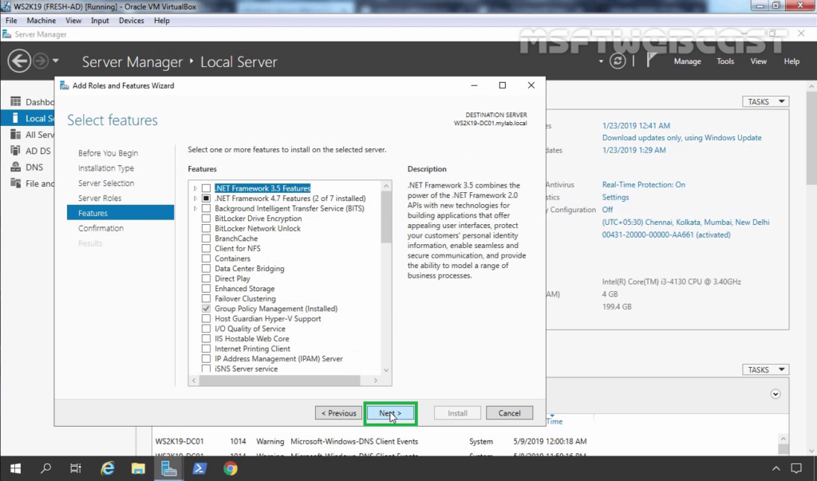Open the Action Center notification icon
Screen dimensions: 817x481
[x=796, y=468]
